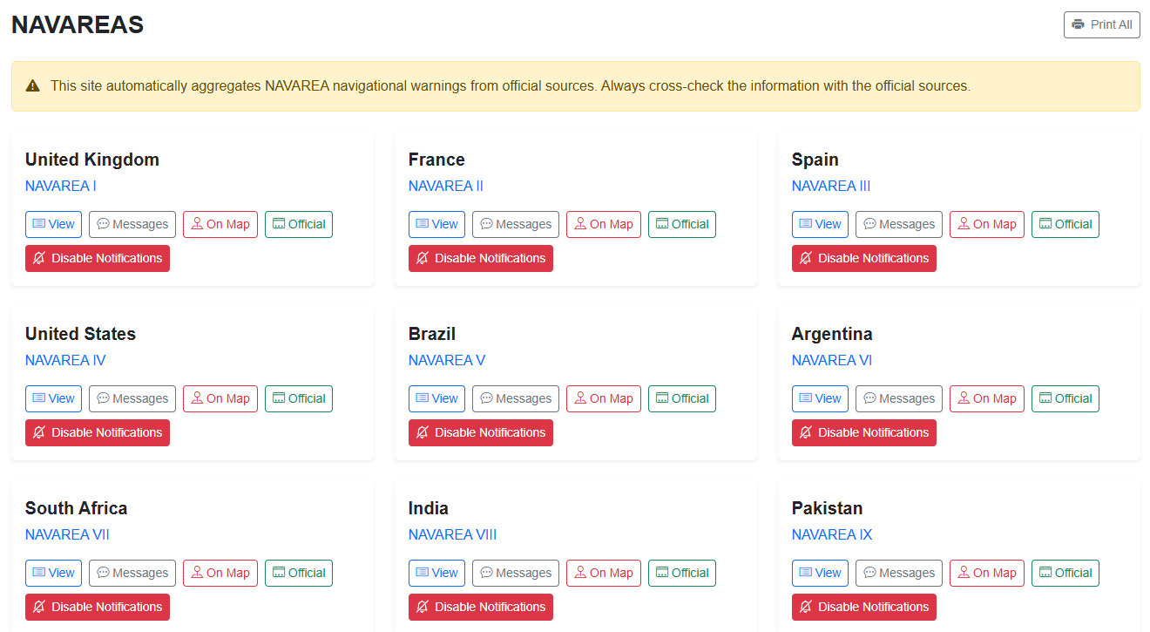
Task: Turn off notifications for Argentina
Action: tap(864, 432)
